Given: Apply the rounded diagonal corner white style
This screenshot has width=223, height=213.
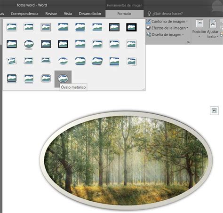Looking at the screenshot, I should tap(97, 44).
